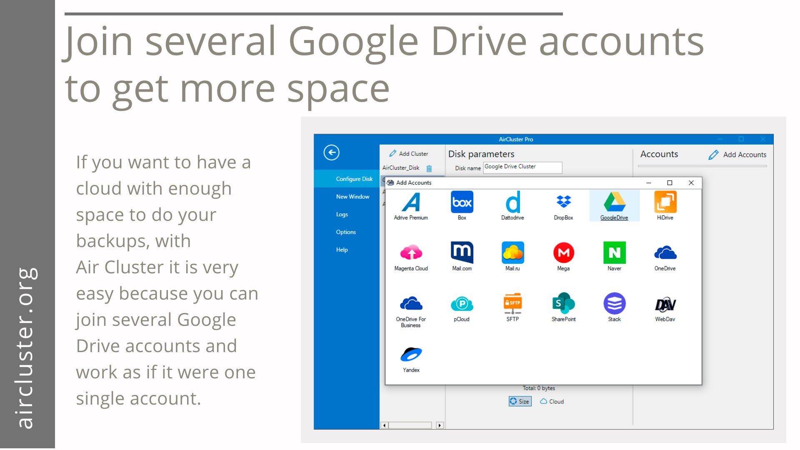The image size is (800, 450).
Task: Click the right scroll arrow of cluster list
Action: (x=440, y=425)
